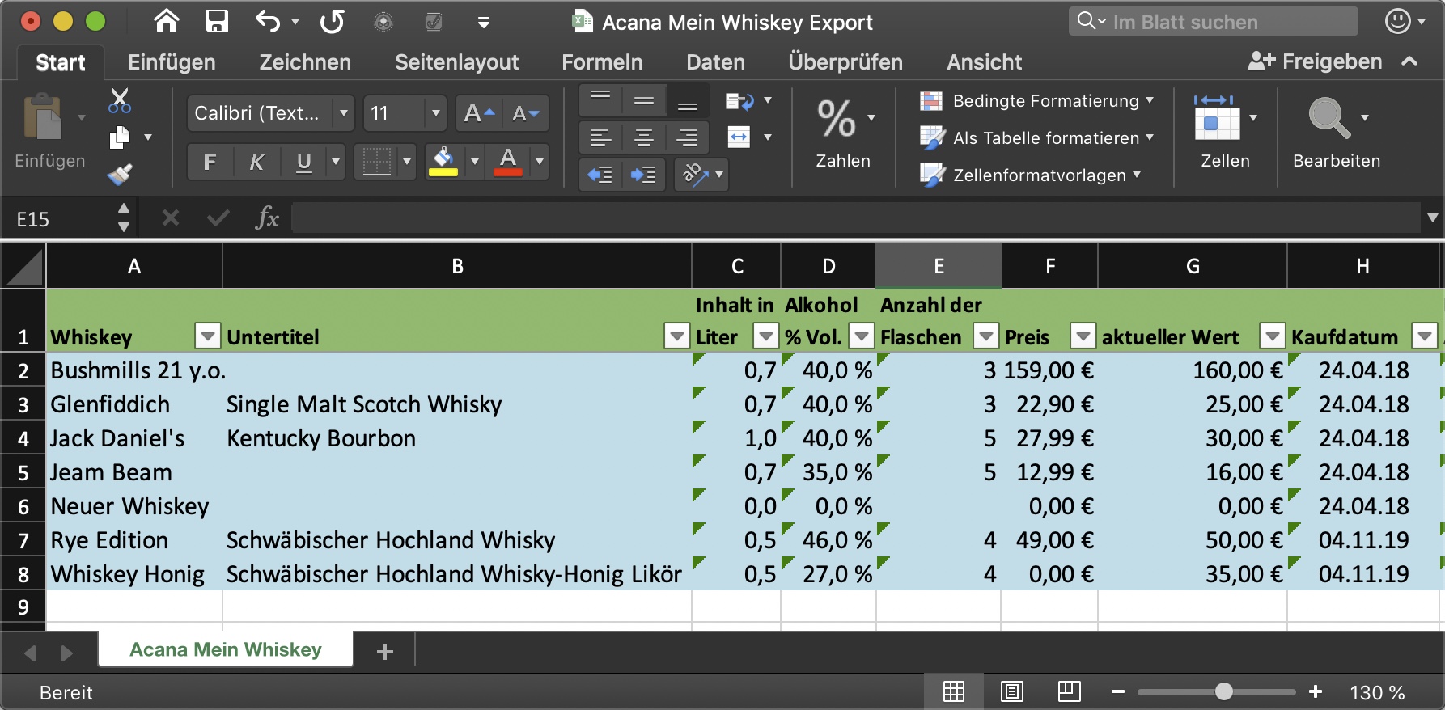1445x710 pixels.
Task: Expand the formula bar with the arrow
Action: coord(1433,217)
